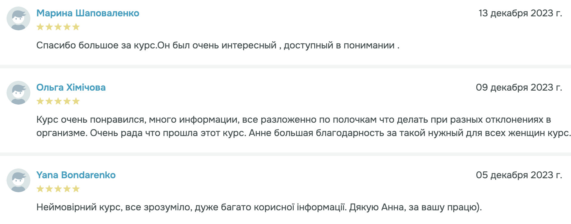Click fifth star in Ольга Хімічова's rating
This screenshot has width=571, height=224.
(76, 101)
